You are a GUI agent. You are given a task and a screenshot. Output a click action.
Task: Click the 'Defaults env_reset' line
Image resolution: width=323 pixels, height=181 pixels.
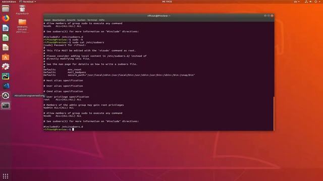coord(63,69)
